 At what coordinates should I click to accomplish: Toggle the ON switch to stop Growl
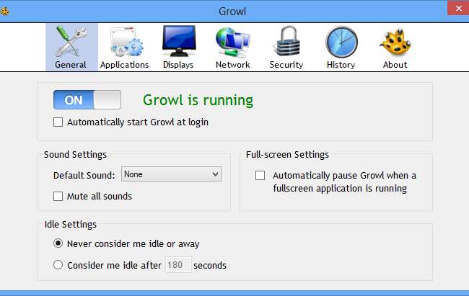click(87, 100)
